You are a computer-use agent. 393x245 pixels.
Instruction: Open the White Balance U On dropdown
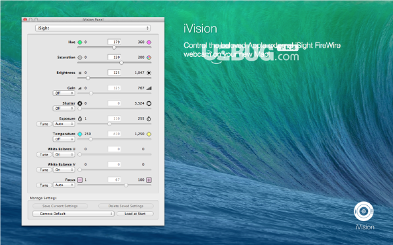pos(64,154)
